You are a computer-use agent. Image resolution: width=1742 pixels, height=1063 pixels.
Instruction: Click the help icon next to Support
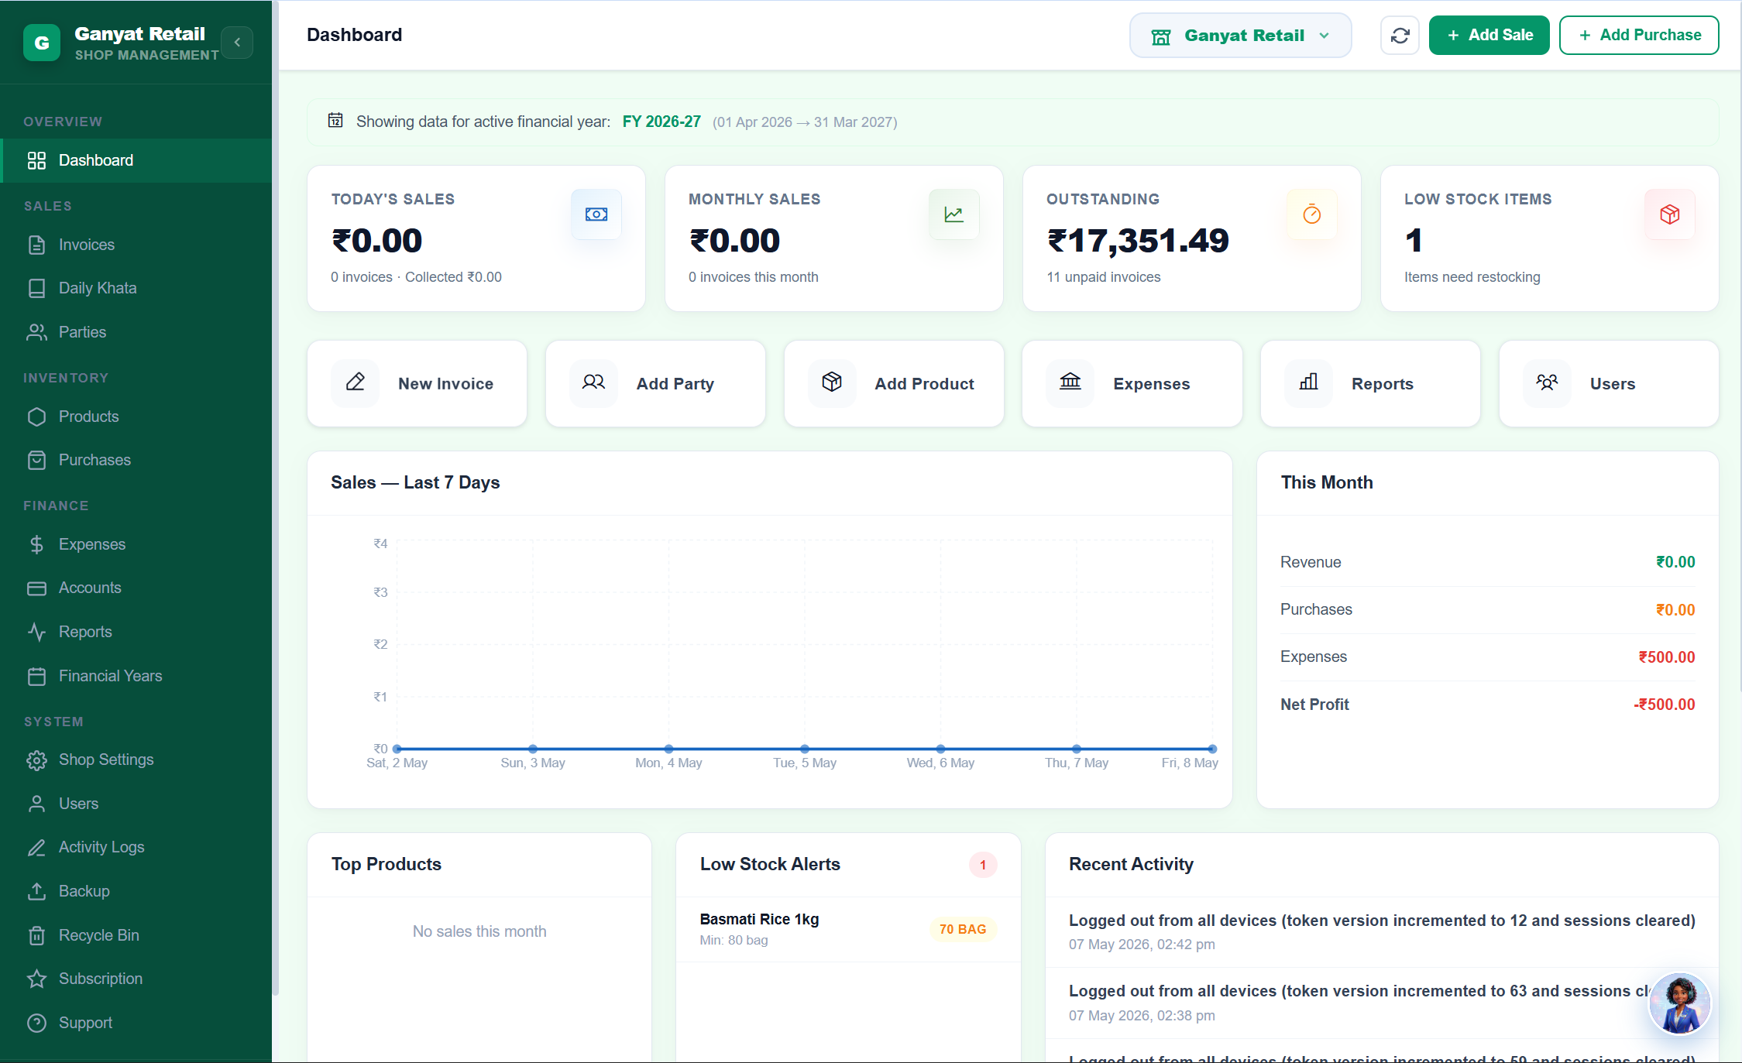[36, 1023]
